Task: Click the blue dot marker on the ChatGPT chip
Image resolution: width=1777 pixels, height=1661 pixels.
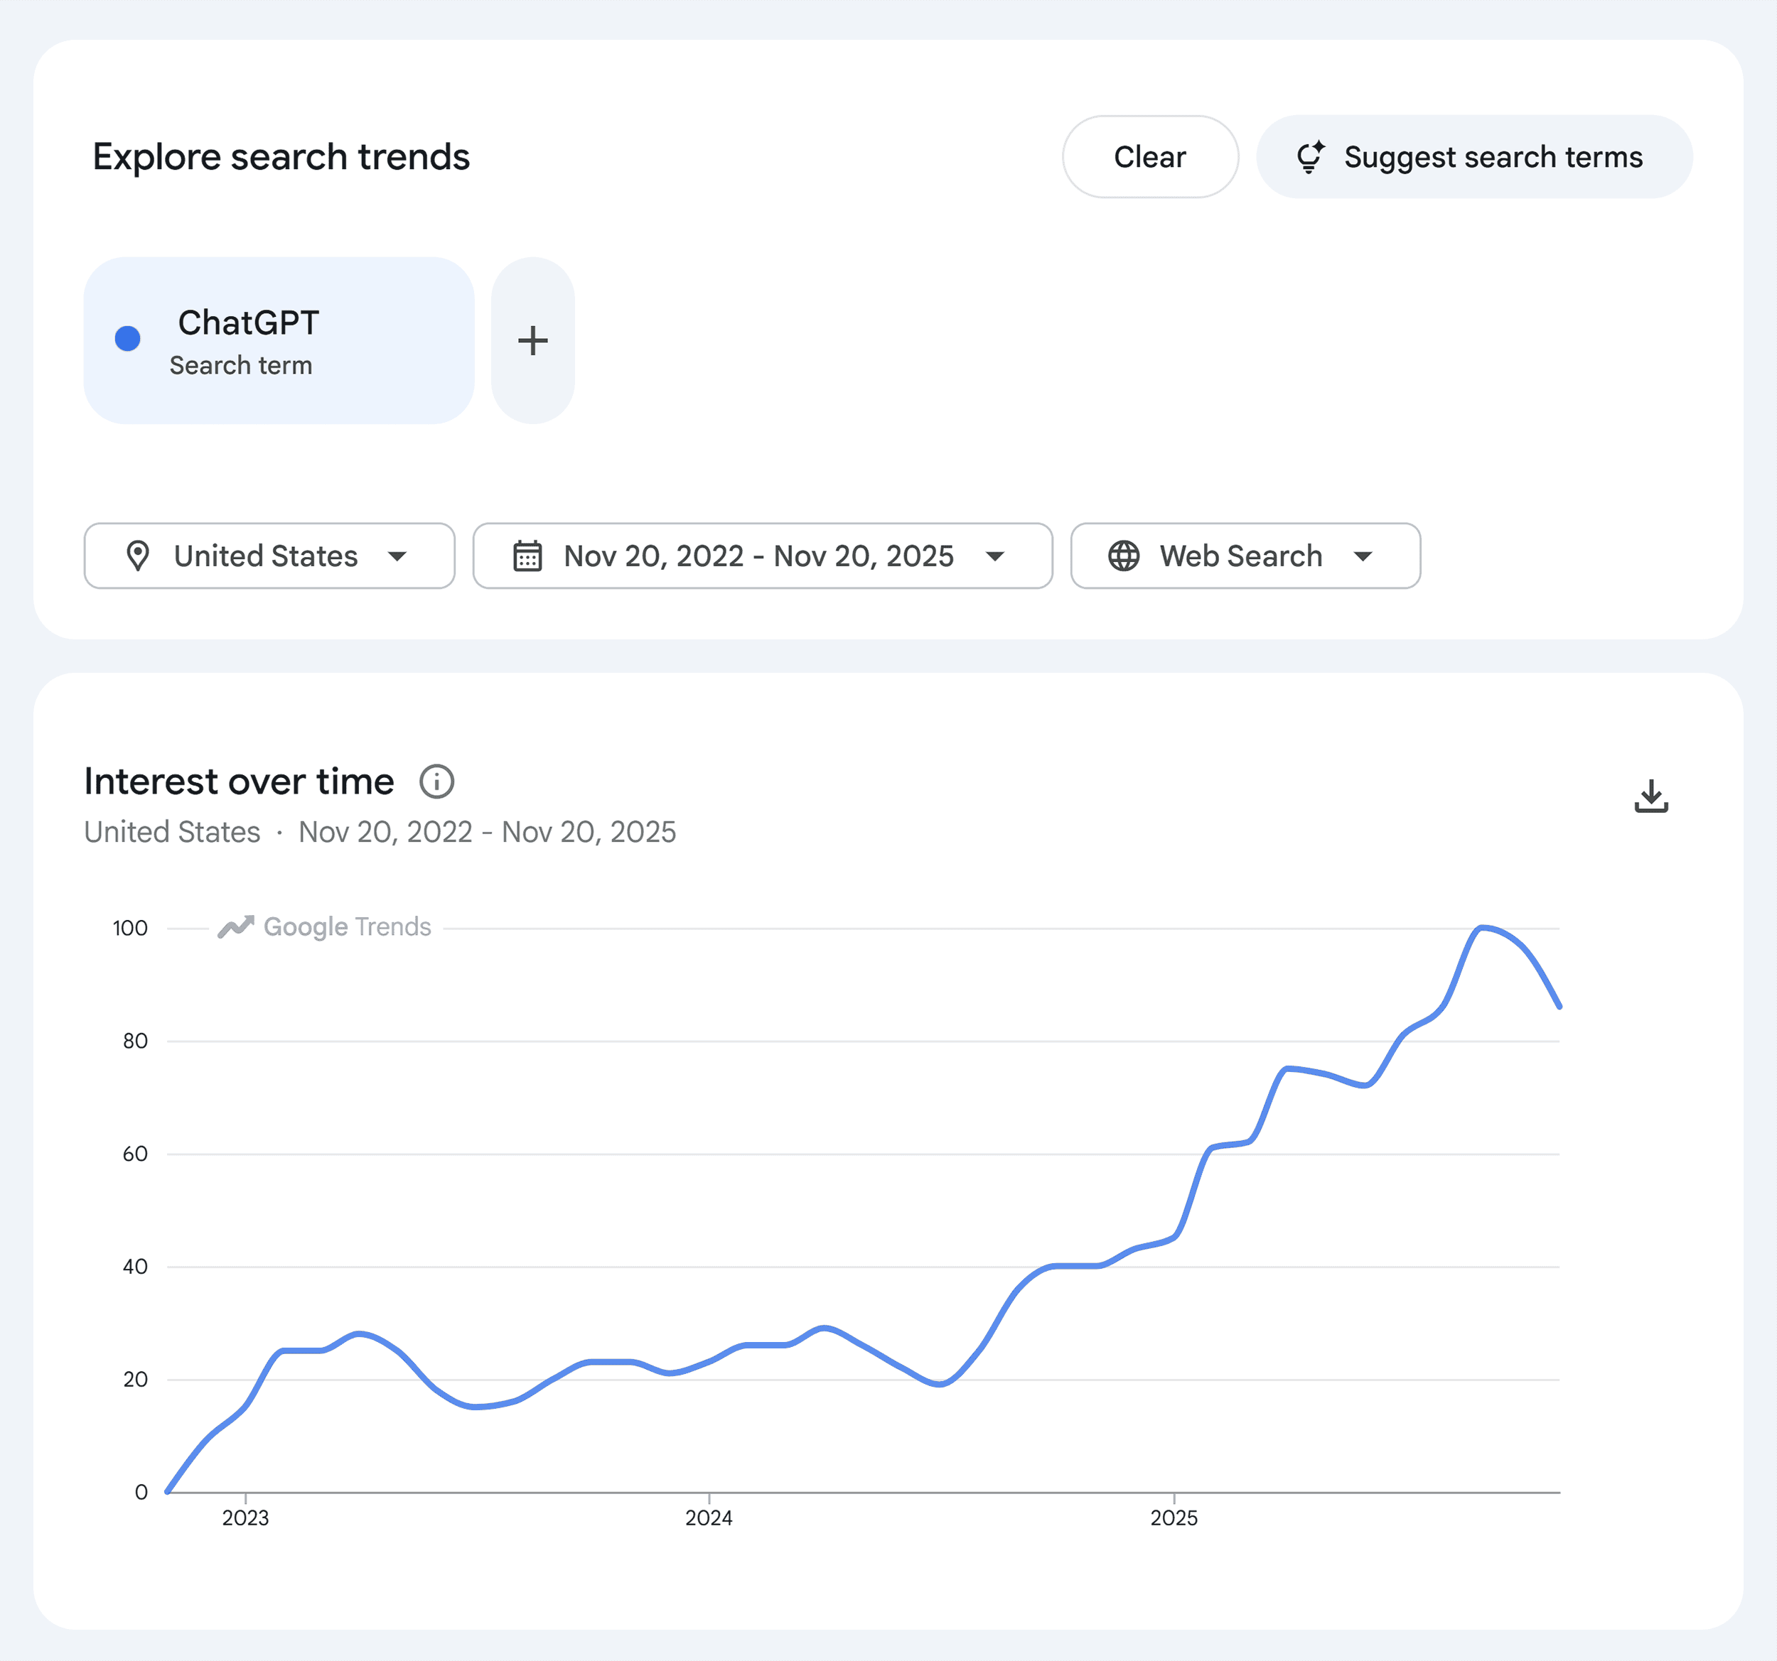Action: 129,339
